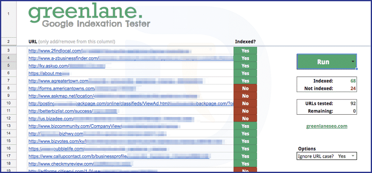Image resolution: width=372 pixels, height=173 pixels.
Task: Select row header 17
Action: tap(9, 156)
